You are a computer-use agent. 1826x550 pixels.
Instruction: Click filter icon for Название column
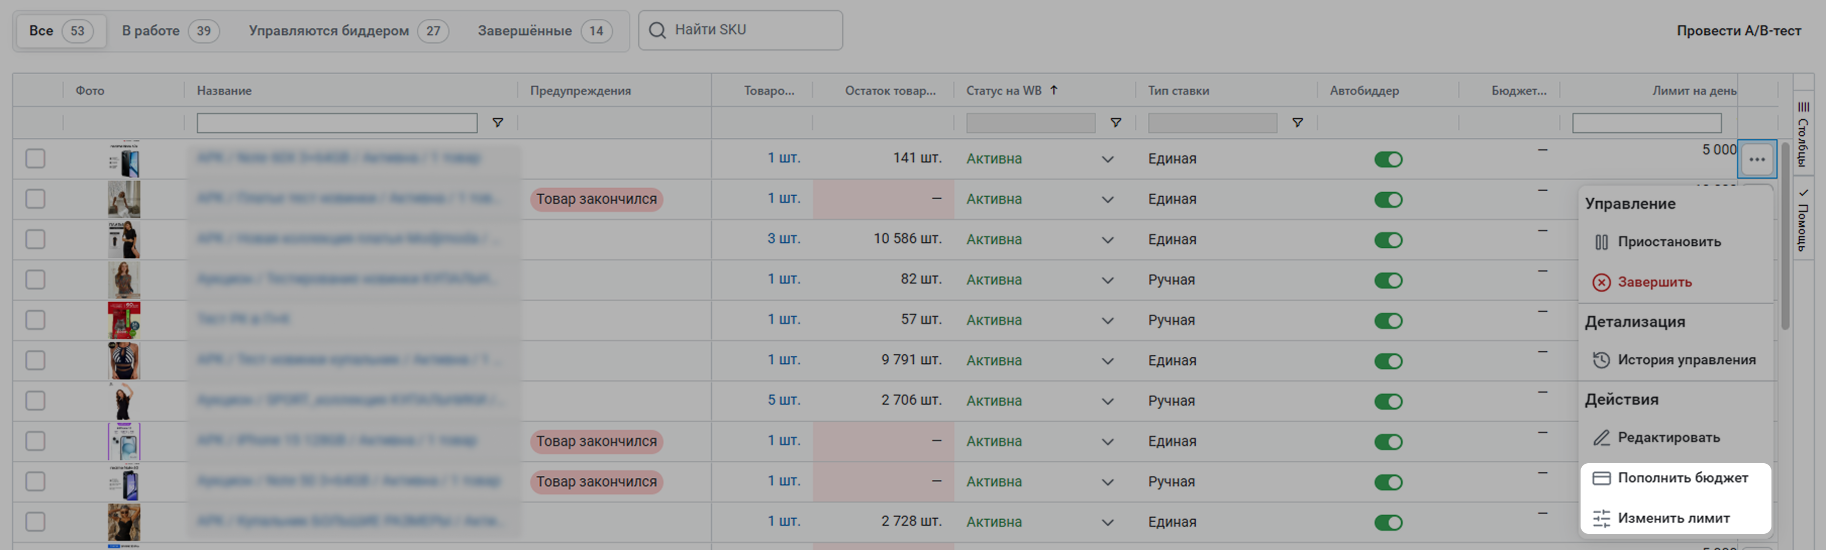coord(497,123)
